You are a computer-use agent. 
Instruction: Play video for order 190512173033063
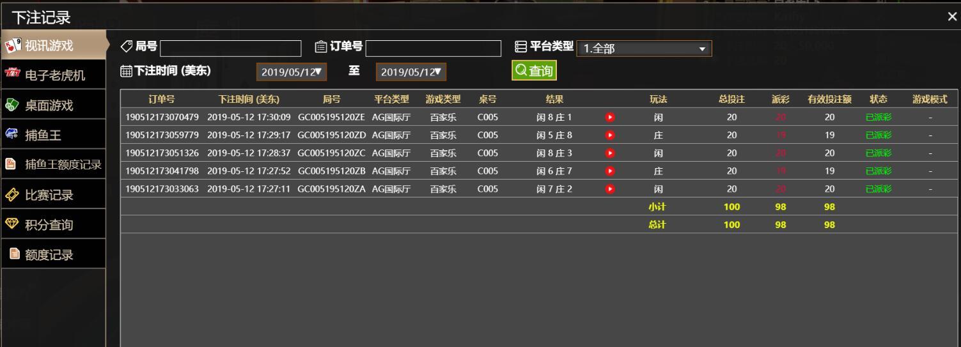point(610,189)
